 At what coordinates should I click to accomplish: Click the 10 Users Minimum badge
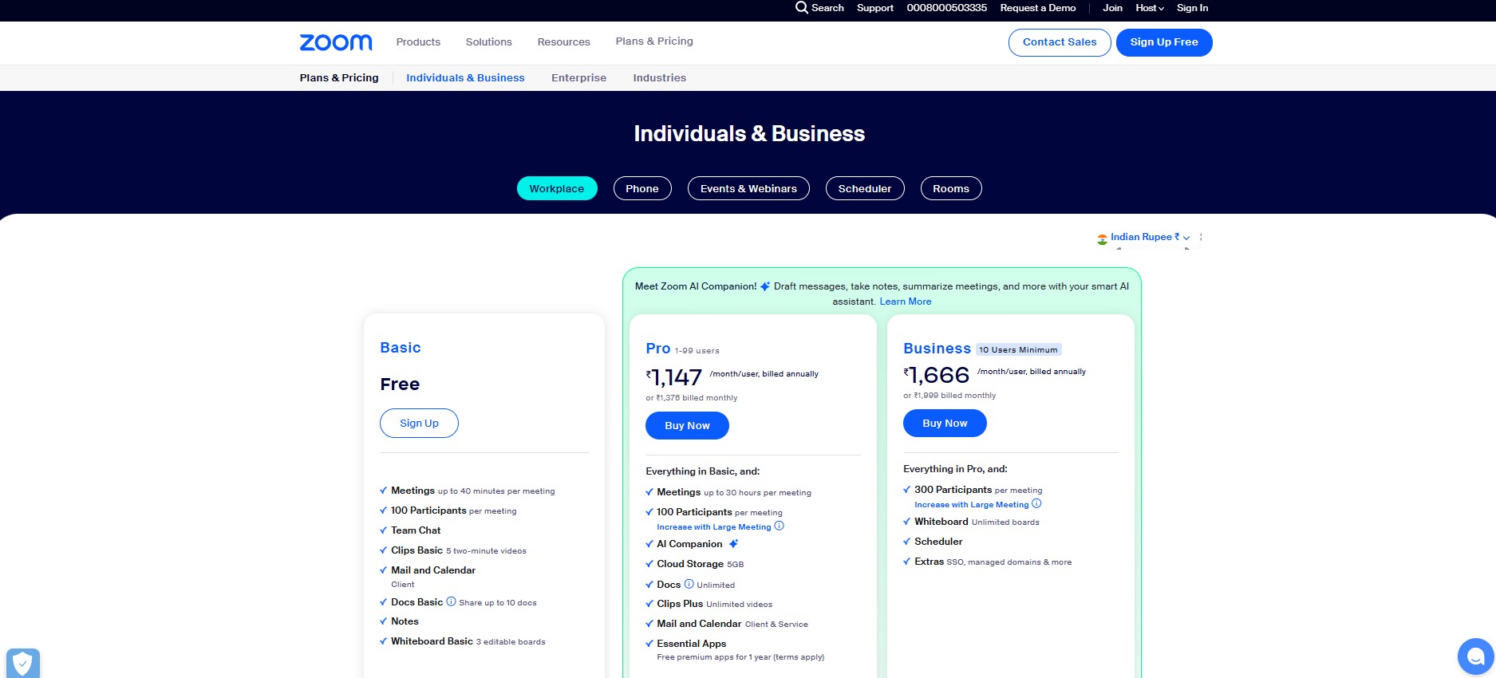(x=1019, y=349)
